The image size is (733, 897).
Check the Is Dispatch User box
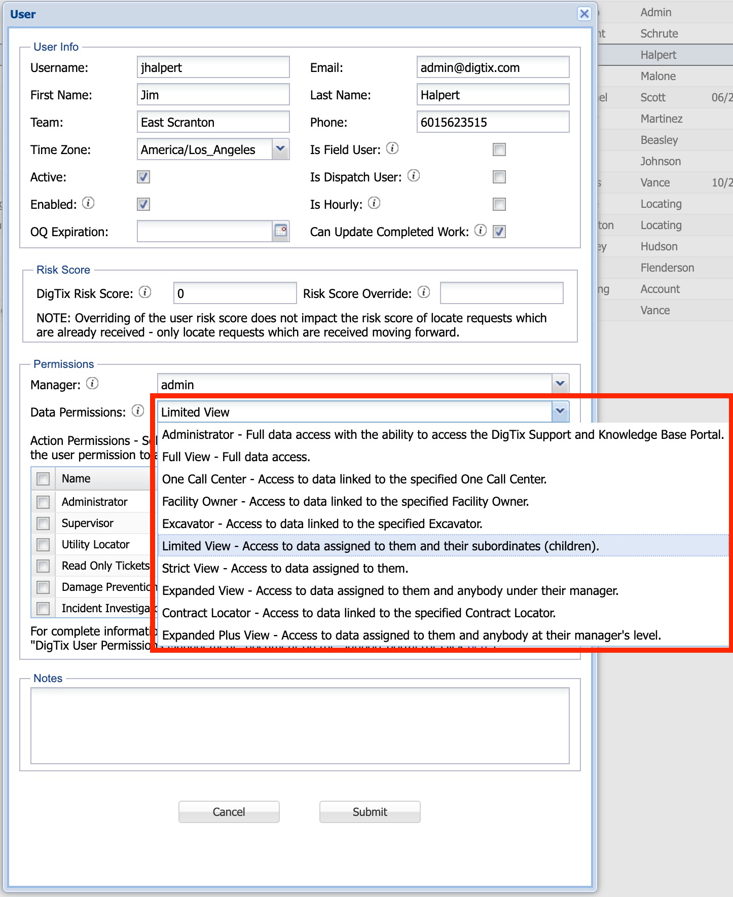499,177
